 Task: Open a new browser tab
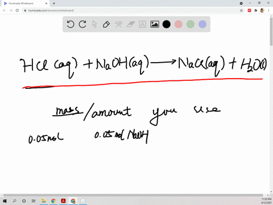(x=54, y=3)
